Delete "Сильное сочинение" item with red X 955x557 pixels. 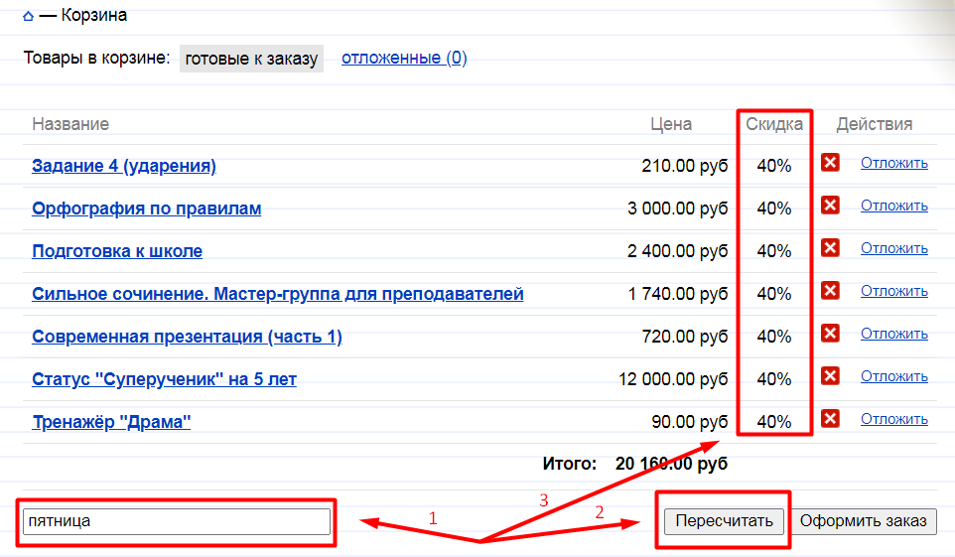(x=831, y=291)
